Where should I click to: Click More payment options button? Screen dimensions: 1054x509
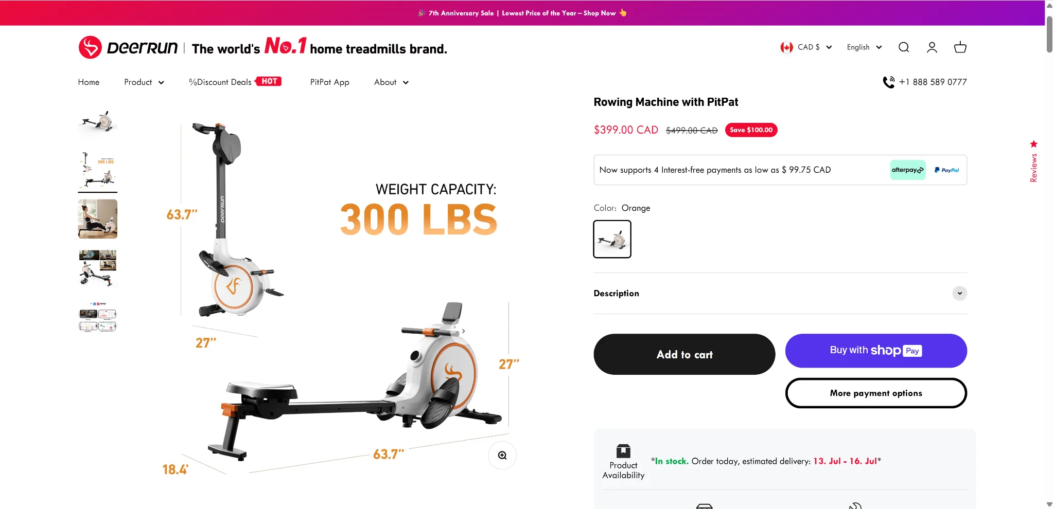[x=876, y=393]
